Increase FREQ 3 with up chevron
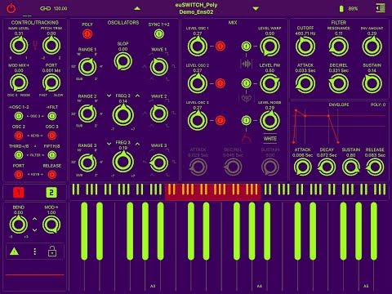This screenshot has width=392, height=294. (137, 144)
